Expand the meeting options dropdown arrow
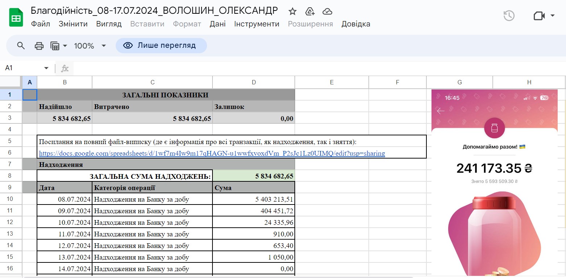 553,16
